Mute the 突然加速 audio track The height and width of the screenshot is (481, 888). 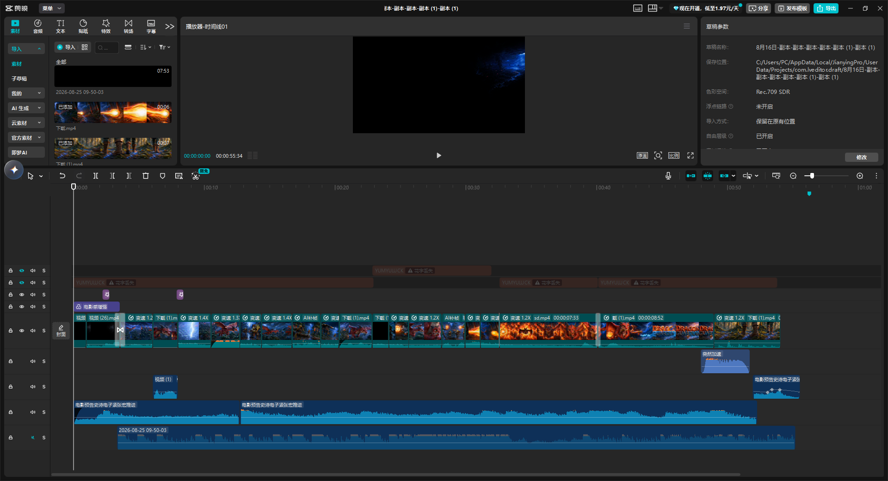pos(33,361)
